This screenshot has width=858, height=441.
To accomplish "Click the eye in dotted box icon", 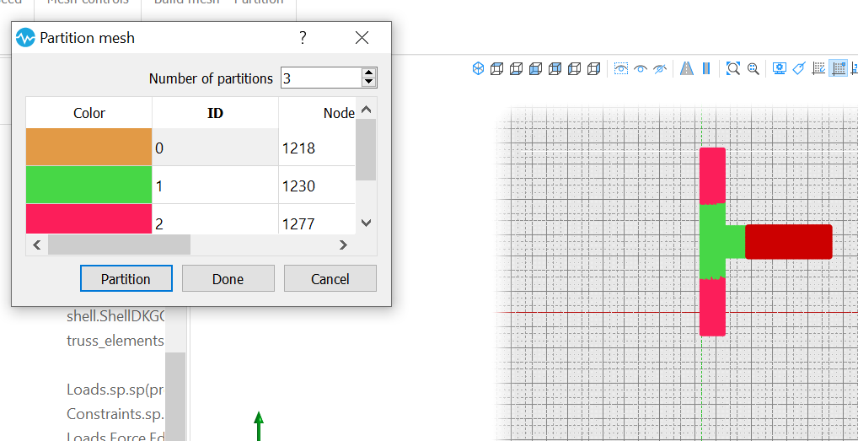I will (621, 68).
